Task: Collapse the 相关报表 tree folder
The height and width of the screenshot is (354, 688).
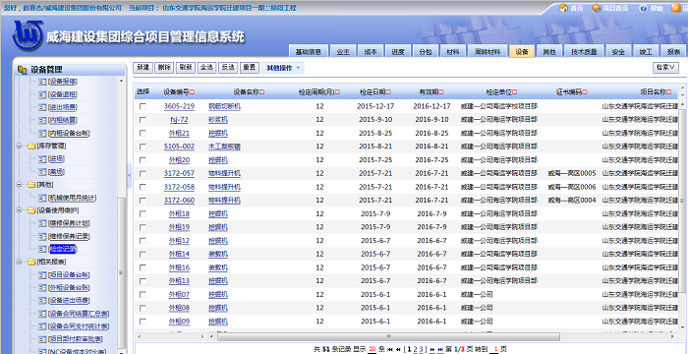Action: [x=20, y=262]
